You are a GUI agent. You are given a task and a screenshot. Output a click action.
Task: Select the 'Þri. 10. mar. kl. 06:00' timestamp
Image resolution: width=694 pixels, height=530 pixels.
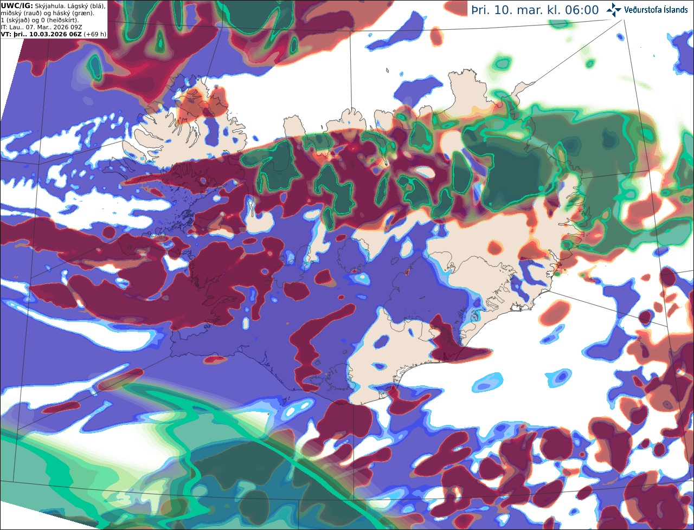(x=535, y=10)
